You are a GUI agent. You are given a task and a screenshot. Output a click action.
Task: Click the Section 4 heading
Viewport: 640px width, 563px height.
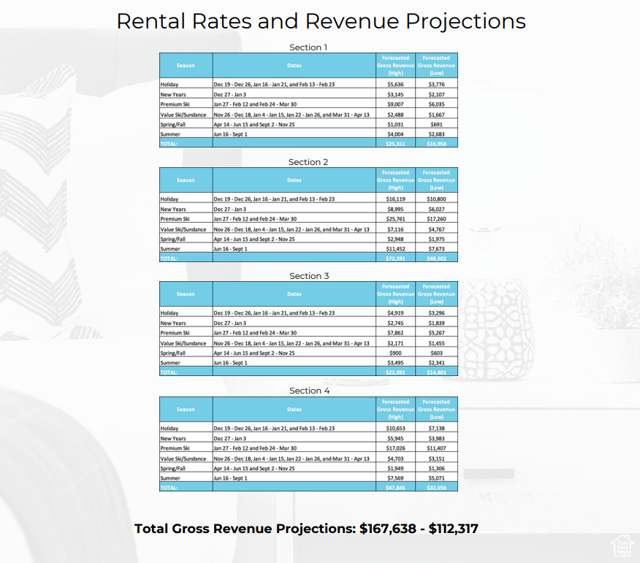coord(309,391)
